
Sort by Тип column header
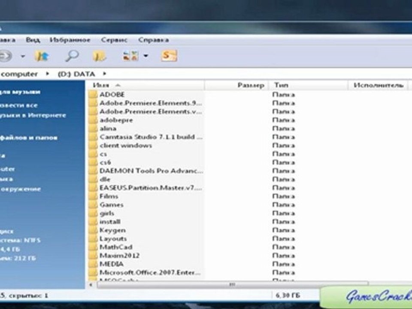[x=309, y=85]
